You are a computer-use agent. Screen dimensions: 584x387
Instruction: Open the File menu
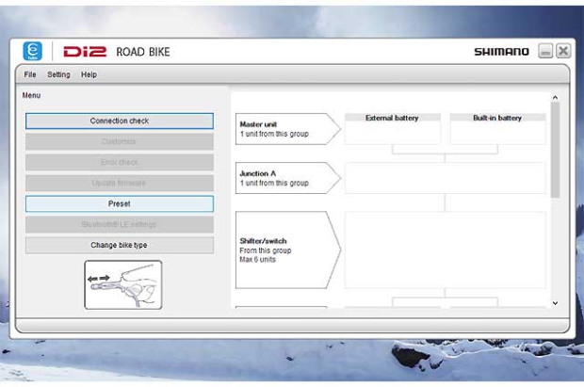[x=30, y=74]
